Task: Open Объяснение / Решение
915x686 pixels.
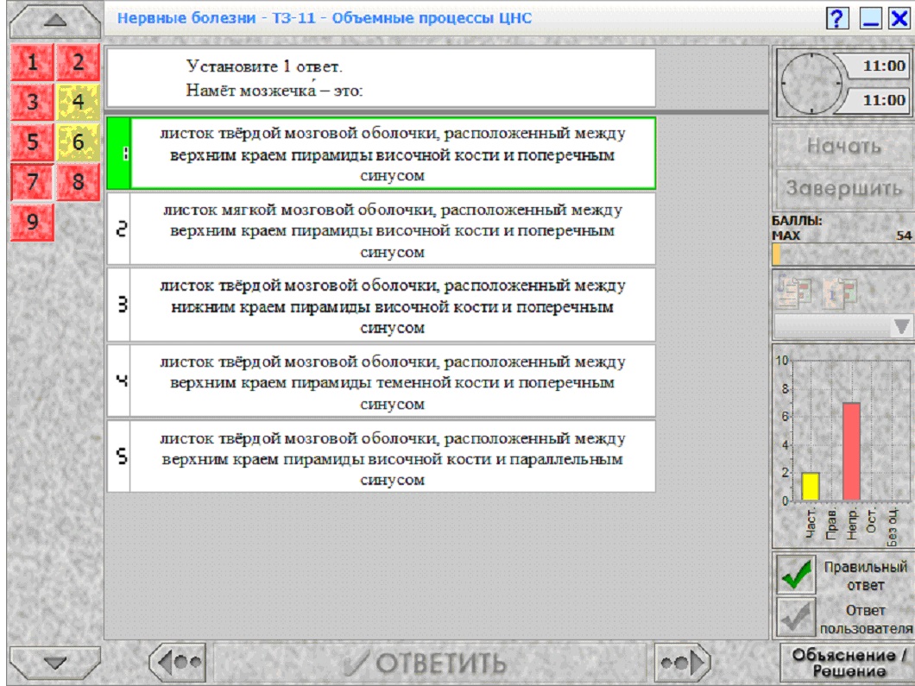Action: click(848, 663)
